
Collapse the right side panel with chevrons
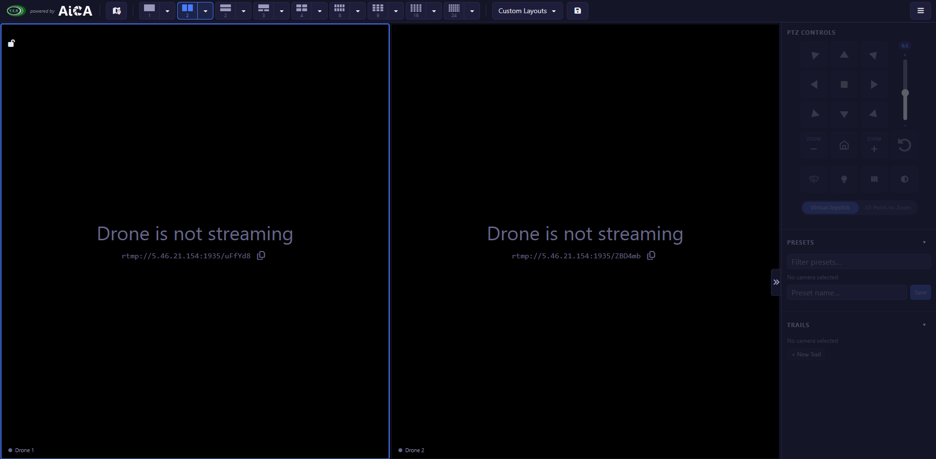776,282
